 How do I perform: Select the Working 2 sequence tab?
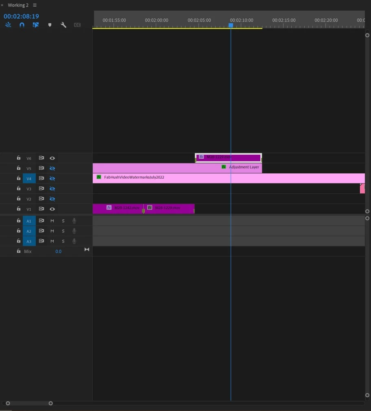tap(18, 5)
